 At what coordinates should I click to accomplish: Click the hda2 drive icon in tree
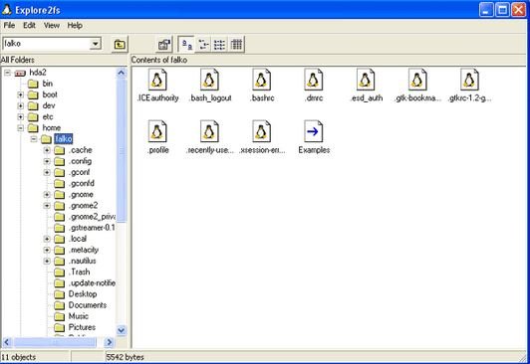[x=20, y=73]
